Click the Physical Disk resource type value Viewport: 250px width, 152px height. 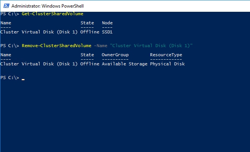[x=167, y=64]
